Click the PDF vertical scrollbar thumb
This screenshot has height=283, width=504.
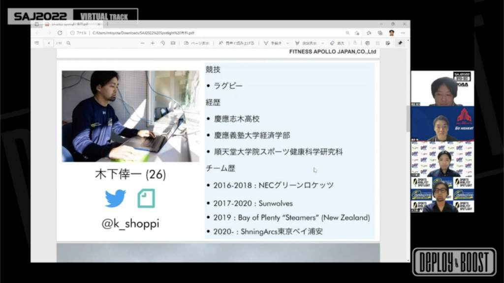[x=408, y=119]
